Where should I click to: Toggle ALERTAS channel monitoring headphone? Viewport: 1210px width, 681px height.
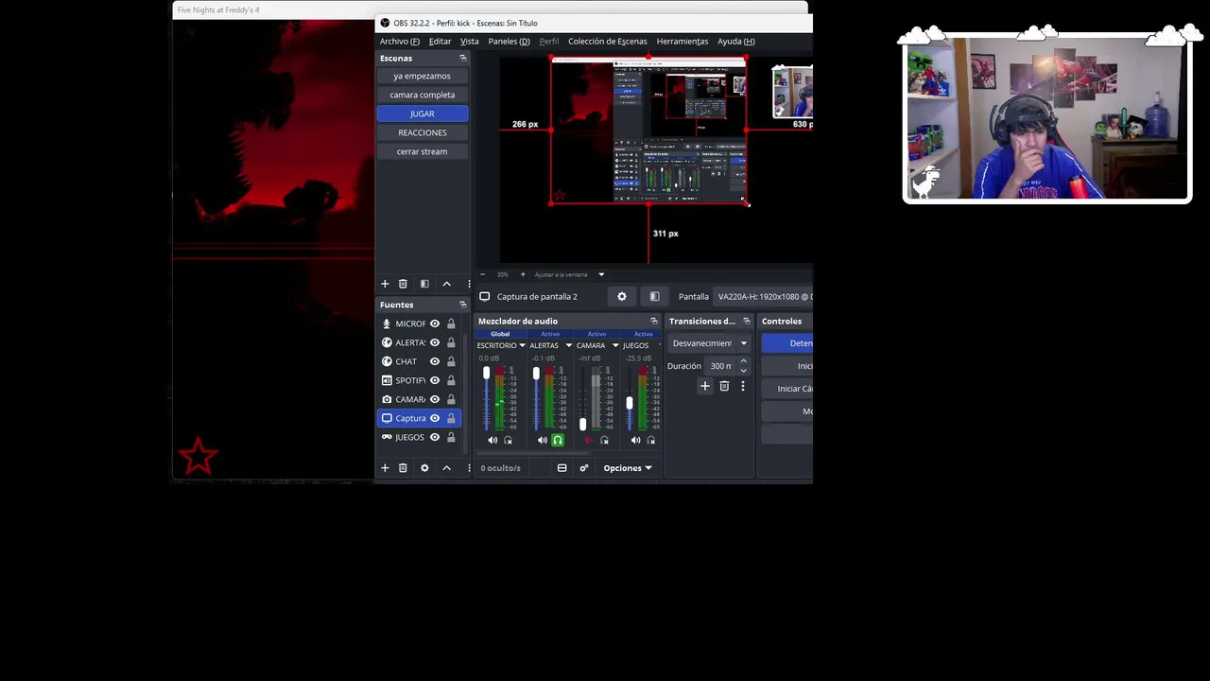[558, 440]
